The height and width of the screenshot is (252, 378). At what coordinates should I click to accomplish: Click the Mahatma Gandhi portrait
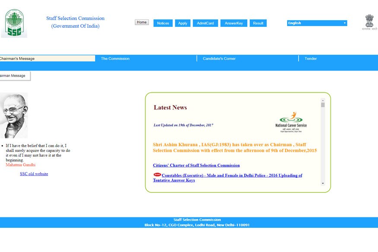point(14,115)
